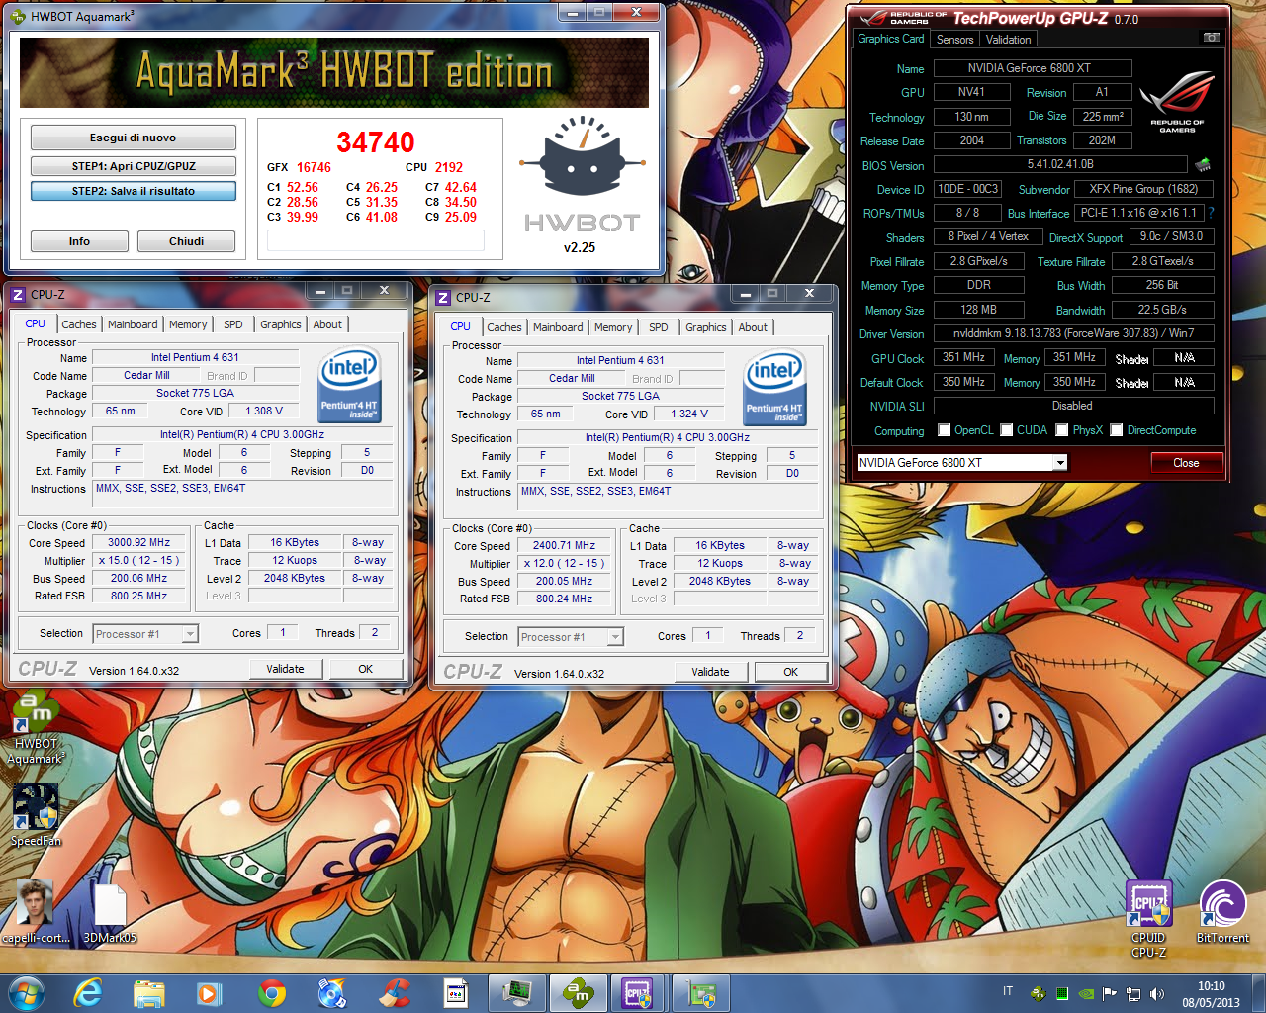Expand the NVIDIA GeForce 6800 XT card dropdown
Image resolution: width=1266 pixels, height=1013 pixels.
[x=1059, y=462]
